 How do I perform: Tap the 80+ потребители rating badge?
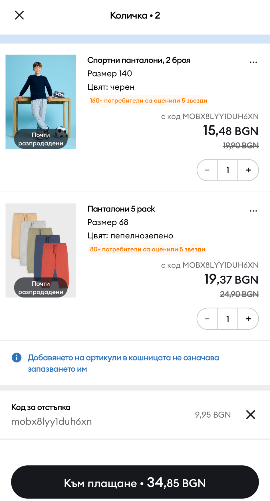pyautogui.click(x=147, y=249)
